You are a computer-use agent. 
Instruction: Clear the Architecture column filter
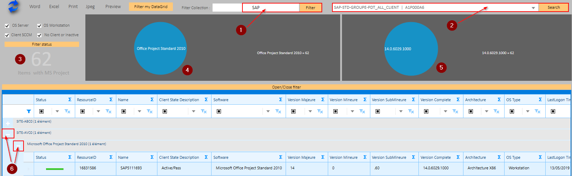(496, 111)
